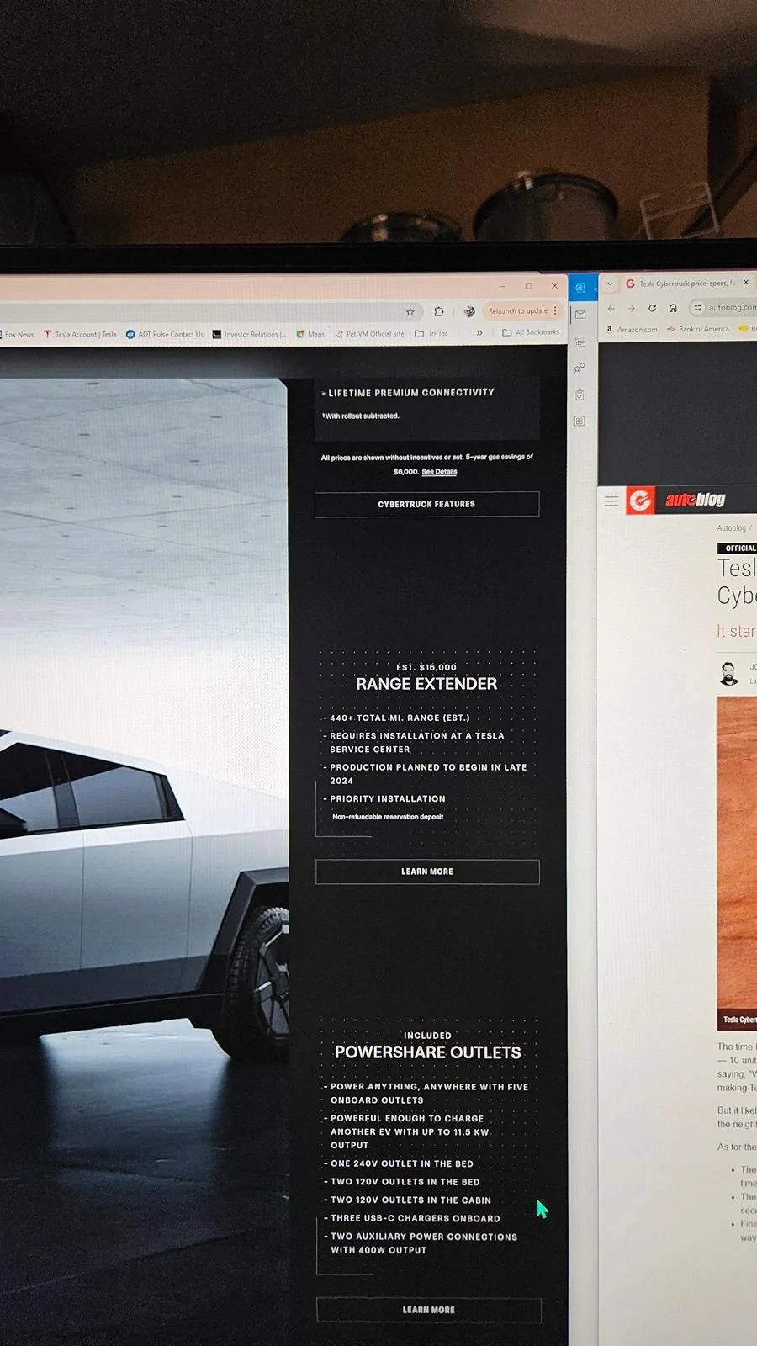This screenshot has width=757, height=1346.
Task: Open Mail in the Outlook sidebar
Action: pos(580,315)
